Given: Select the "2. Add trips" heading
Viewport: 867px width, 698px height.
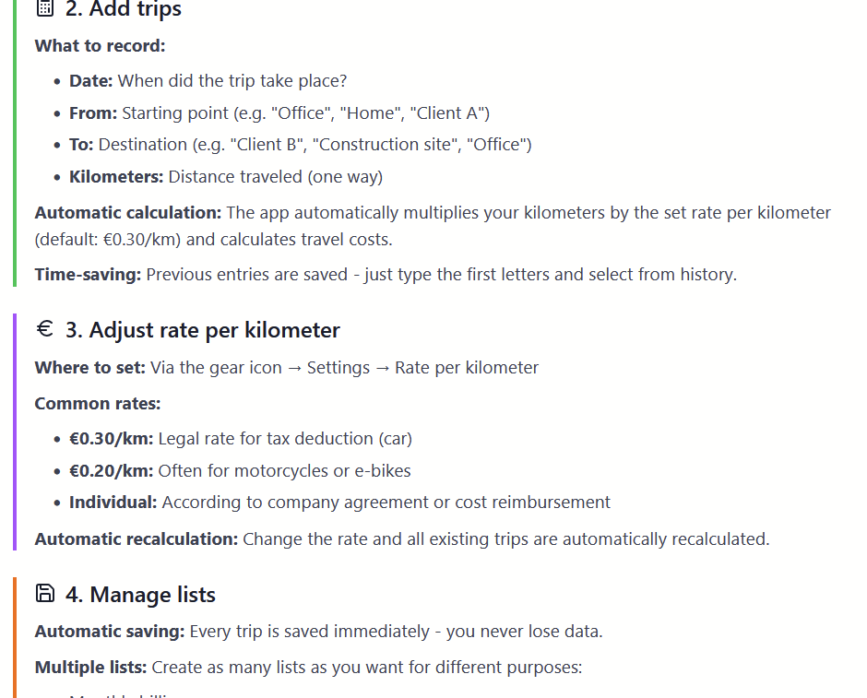Looking at the screenshot, I should coord(124,10).
